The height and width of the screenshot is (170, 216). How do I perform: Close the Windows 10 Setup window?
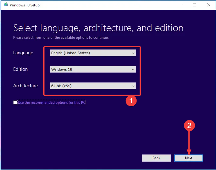tap(209, 5)
